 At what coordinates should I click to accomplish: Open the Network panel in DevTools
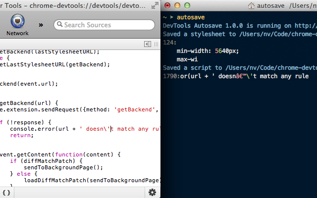[18, 25]
